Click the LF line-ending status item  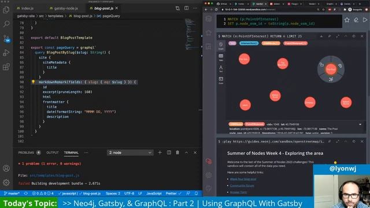140,194
